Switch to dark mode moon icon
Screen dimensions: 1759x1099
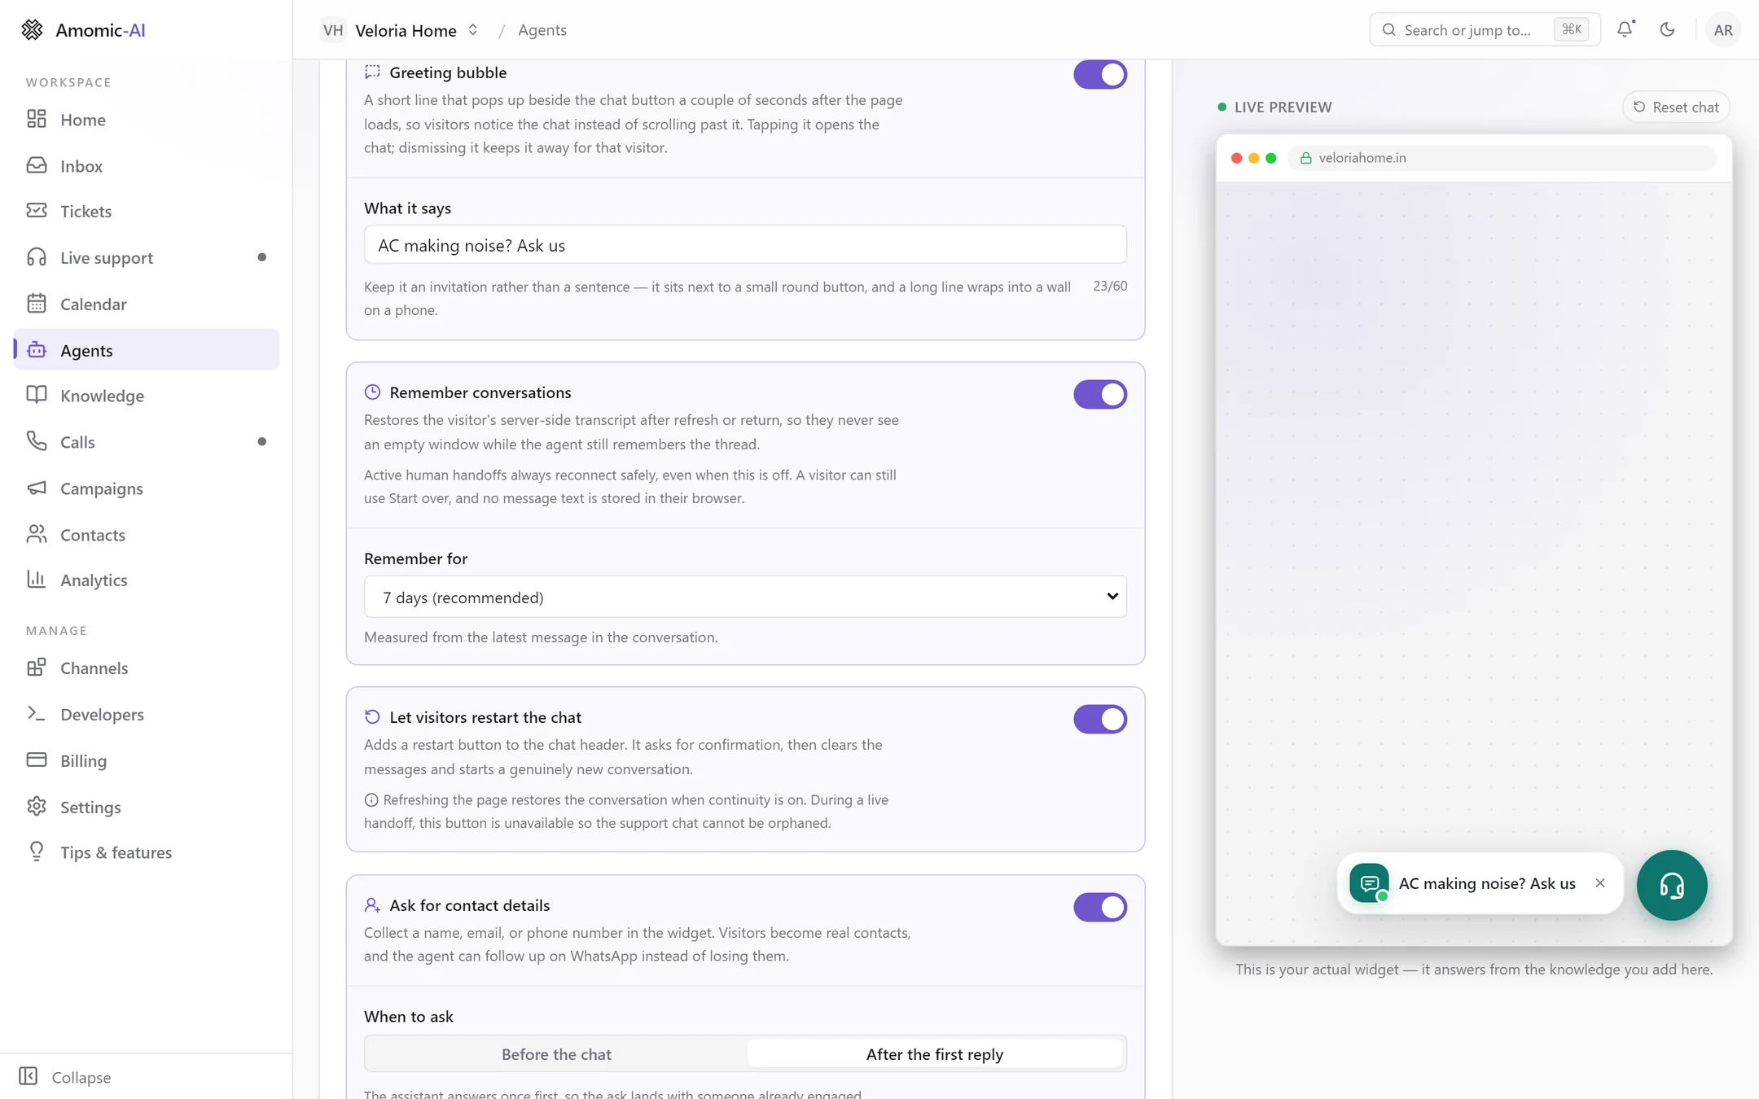pyautogui.click(x=1667, y=29)
